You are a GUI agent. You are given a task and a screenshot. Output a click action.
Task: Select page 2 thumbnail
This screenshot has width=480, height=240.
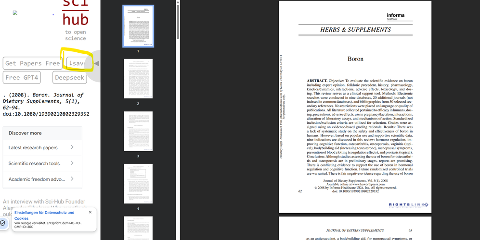[x=138, y=79]
